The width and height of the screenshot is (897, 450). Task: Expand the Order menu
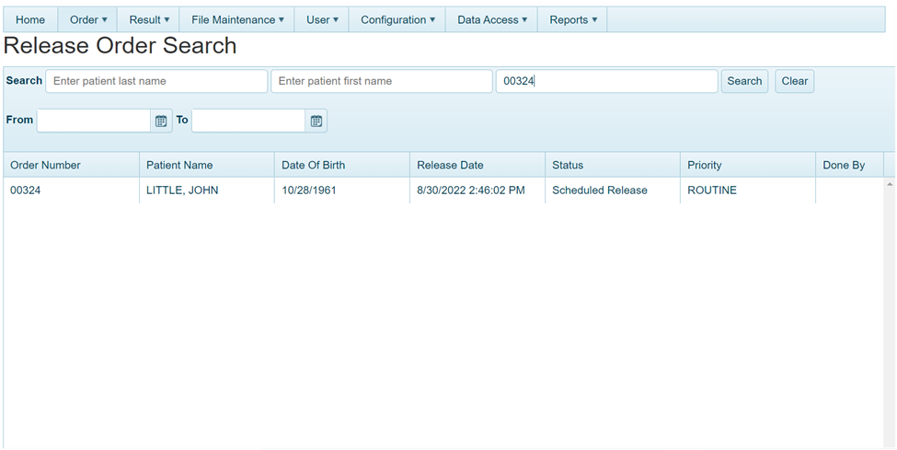88,19
